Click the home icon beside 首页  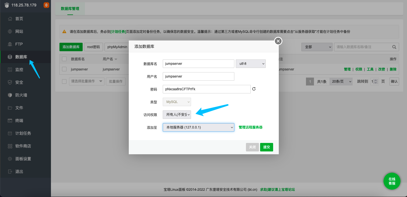coord(10,19)
